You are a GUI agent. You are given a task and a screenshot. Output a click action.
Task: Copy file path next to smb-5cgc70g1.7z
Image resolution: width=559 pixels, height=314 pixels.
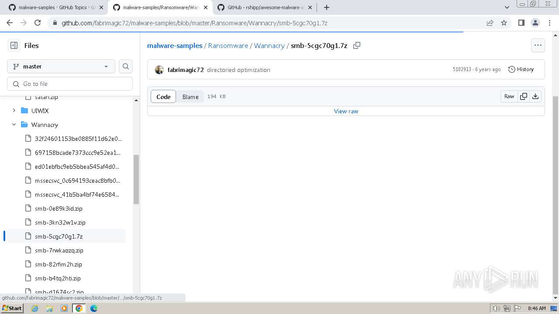[x=357, y=45]
